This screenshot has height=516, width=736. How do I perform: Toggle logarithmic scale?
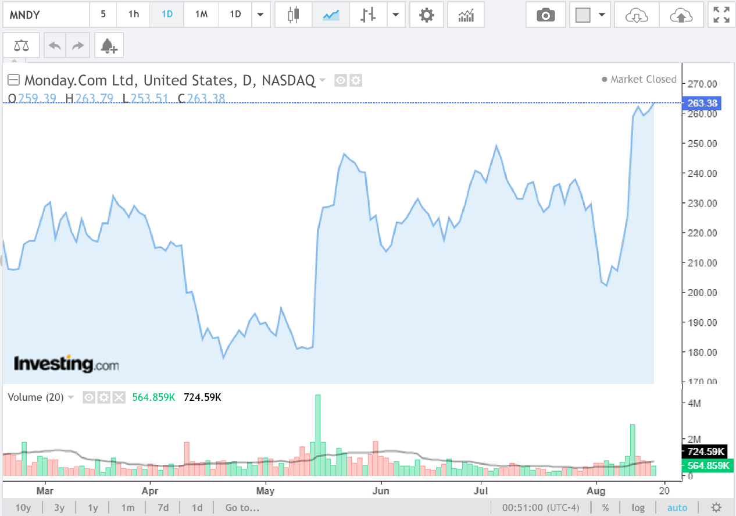pos(638,507)
